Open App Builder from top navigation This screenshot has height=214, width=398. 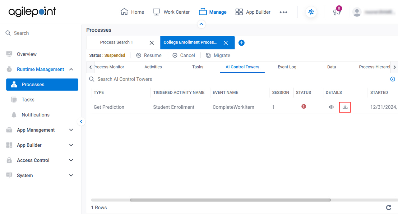point(253,12)
